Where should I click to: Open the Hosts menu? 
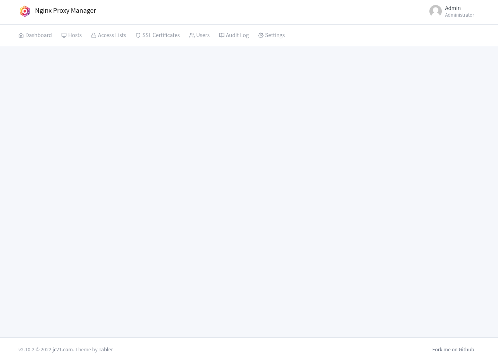(71, 35)
